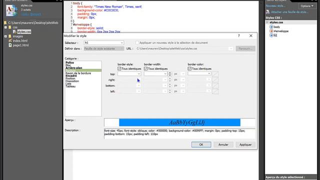Click the siteWeb root folder icon
Image resolution: width=320 pixels, height=180 pixels.
pyautogui.click(x=5, y=23)
